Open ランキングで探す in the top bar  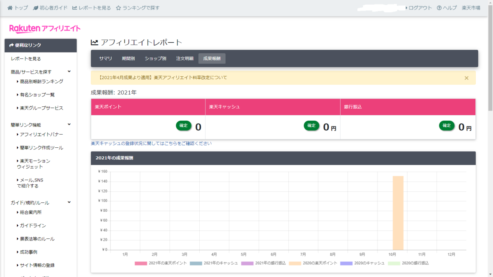point(141,8)
